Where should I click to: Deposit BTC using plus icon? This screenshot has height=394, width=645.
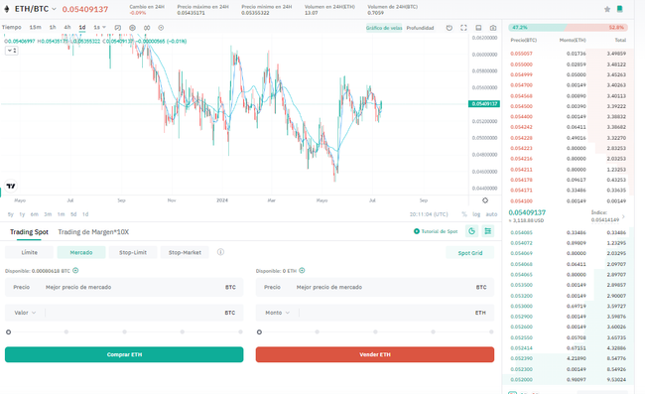coord(75,271)
